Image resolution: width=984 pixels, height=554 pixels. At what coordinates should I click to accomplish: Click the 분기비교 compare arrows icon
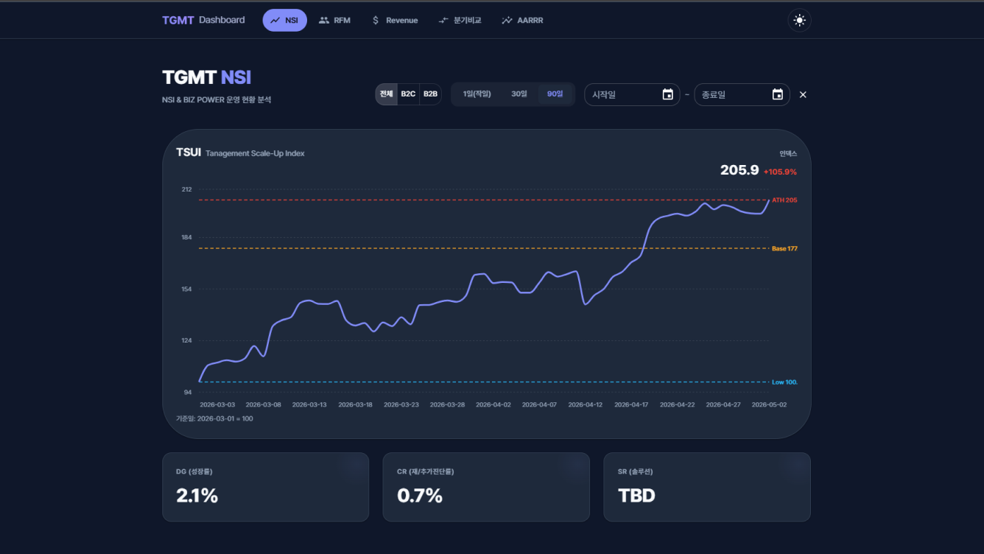(x=443, y=21)
